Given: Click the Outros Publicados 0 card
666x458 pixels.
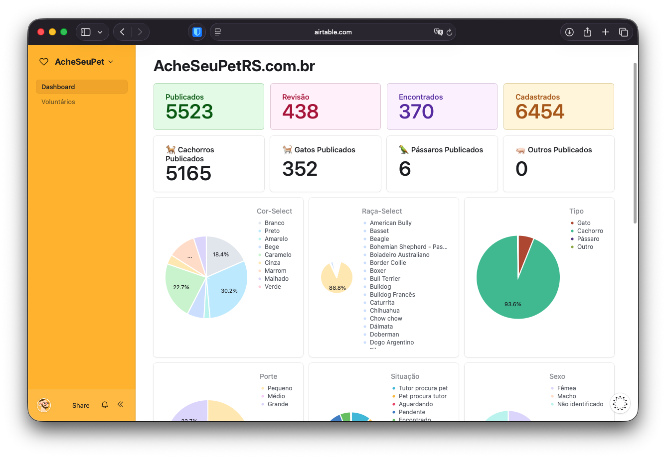Looking at the screenshot, I should point(559,164).
